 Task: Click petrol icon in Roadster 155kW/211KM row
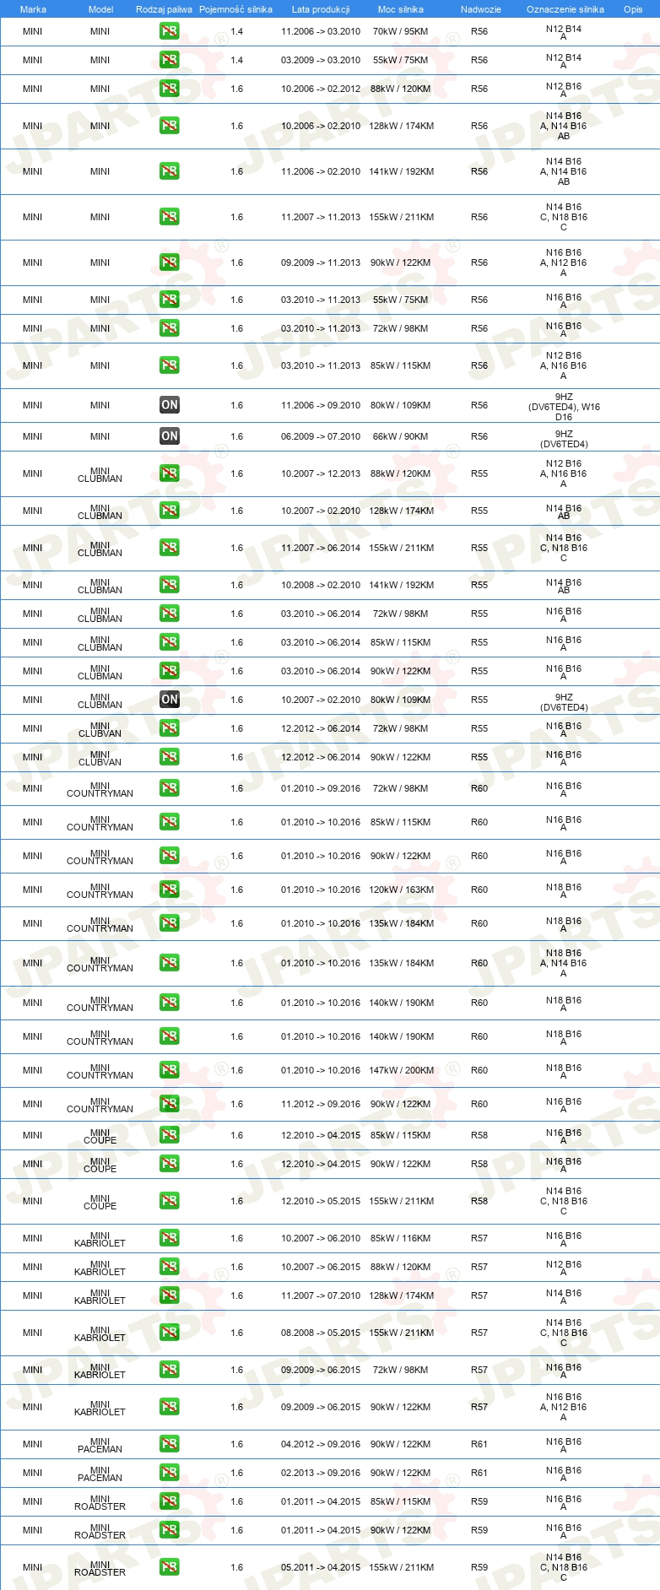(170, 1567)
